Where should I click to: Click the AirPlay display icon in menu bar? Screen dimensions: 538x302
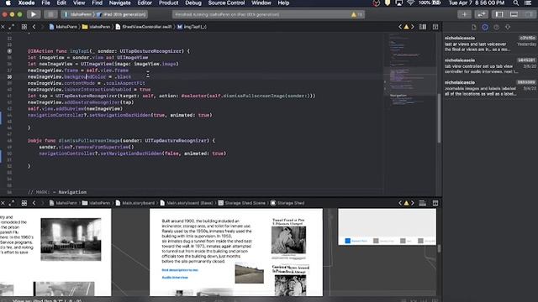(398, 3)
